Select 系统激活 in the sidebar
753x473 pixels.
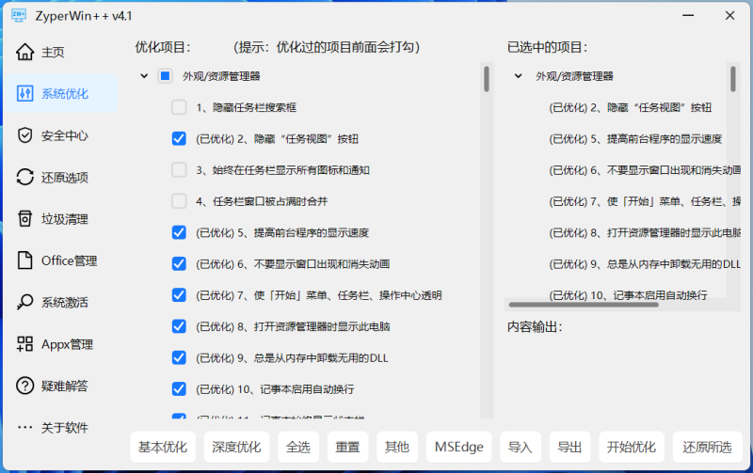pyautogui.click(x=64, y=303)
